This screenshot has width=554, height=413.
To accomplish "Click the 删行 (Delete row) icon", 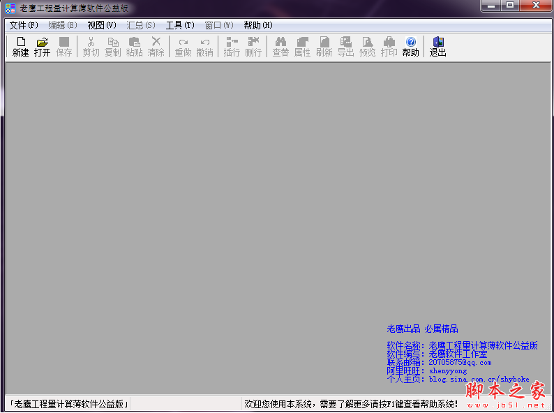I will pos(253,47).
